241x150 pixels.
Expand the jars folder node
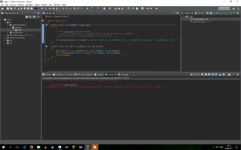point(5,40)
